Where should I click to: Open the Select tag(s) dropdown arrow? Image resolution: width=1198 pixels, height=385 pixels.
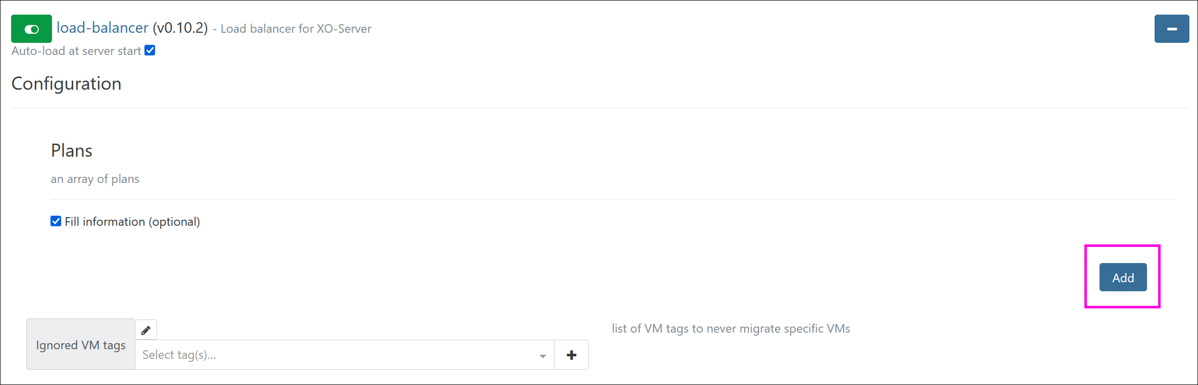pos(543,356)
